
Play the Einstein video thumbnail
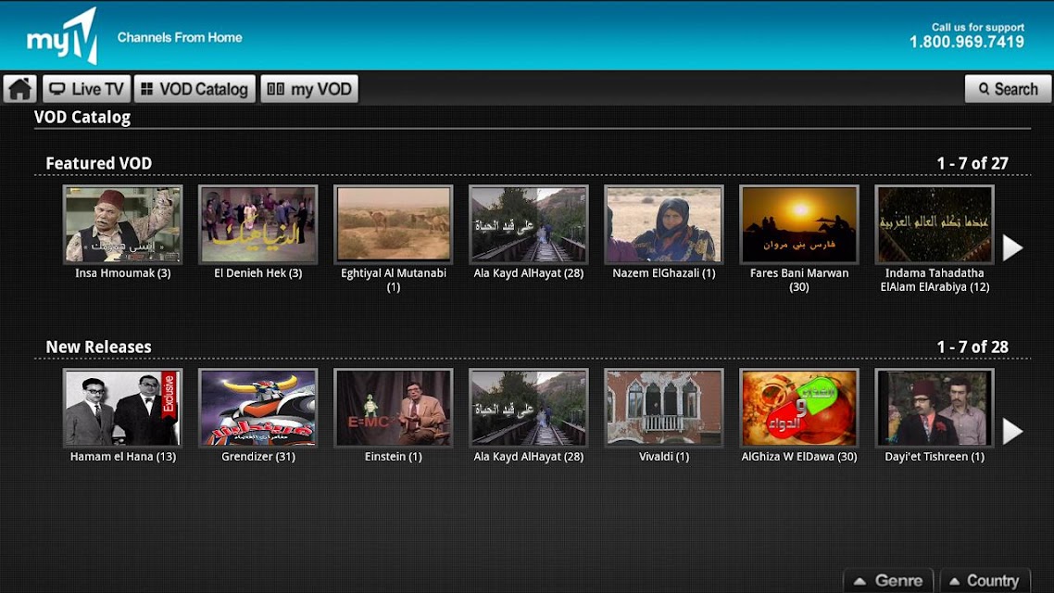393,408
